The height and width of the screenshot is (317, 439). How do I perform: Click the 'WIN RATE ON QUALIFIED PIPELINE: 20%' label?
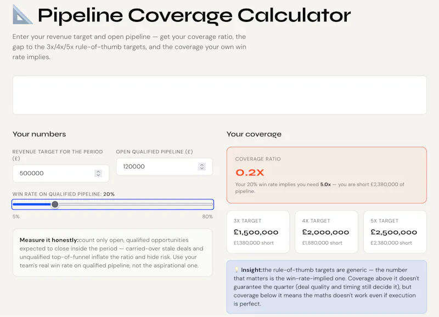64,194
